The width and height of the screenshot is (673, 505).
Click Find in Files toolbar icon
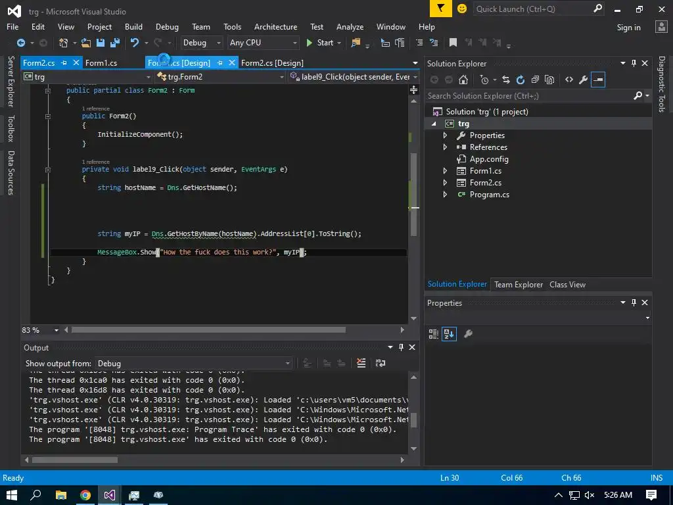(x=356, y=43)
